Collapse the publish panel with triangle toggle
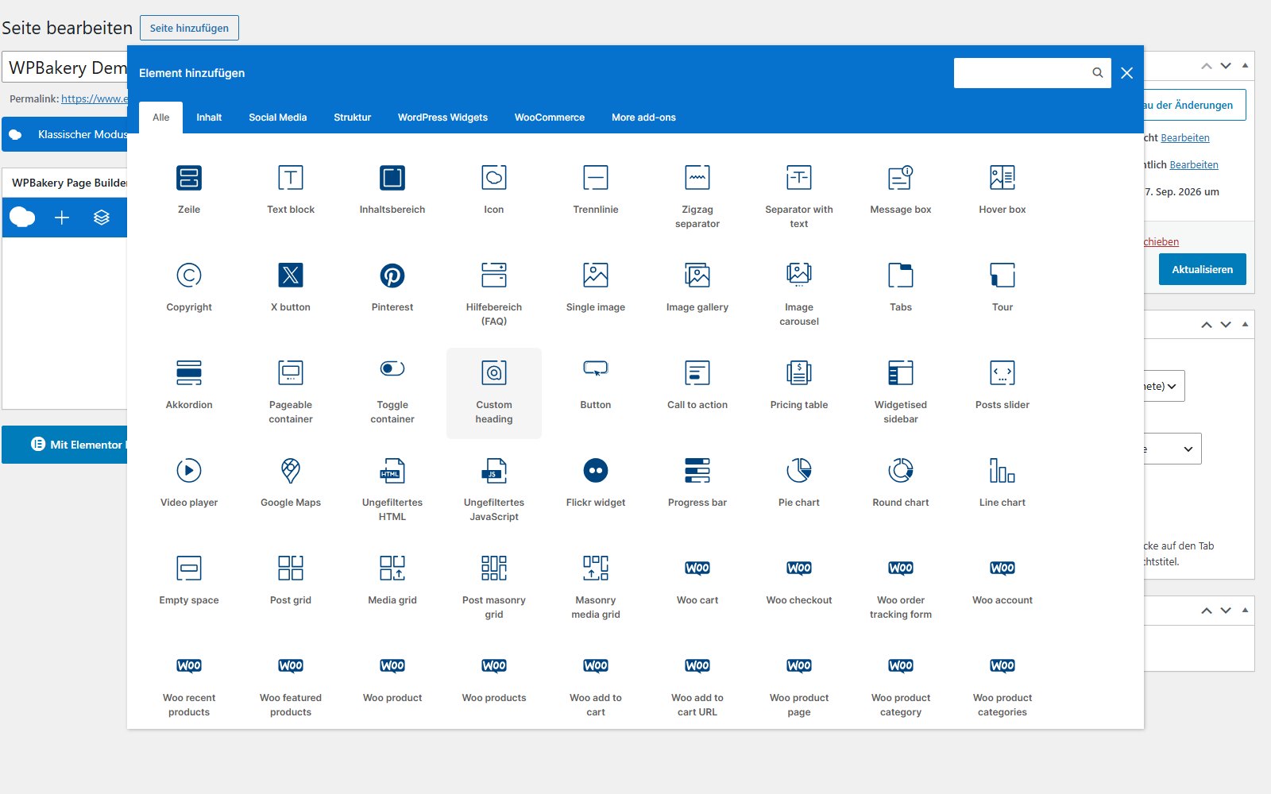The height and width of the screenshot is (794, 1271). pyautogui.click(x=1245, y=66)
